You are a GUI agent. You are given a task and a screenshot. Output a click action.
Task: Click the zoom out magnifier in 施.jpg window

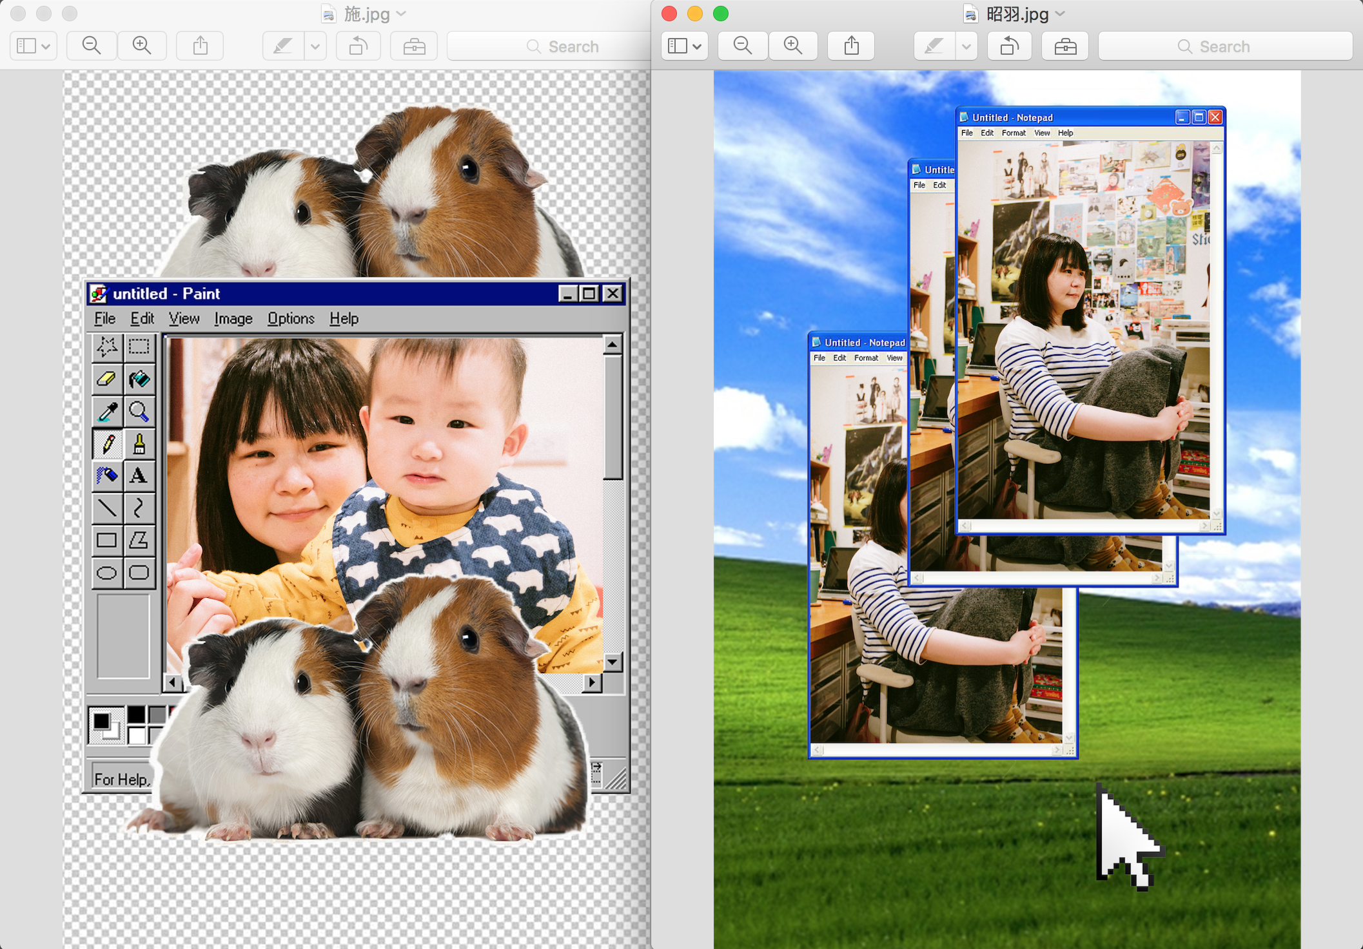[92, 46]
